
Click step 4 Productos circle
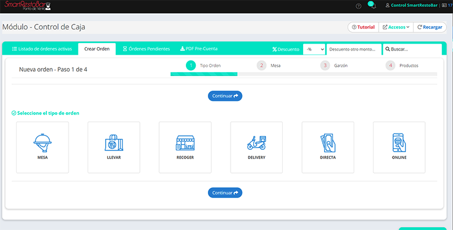click(390, 66)
